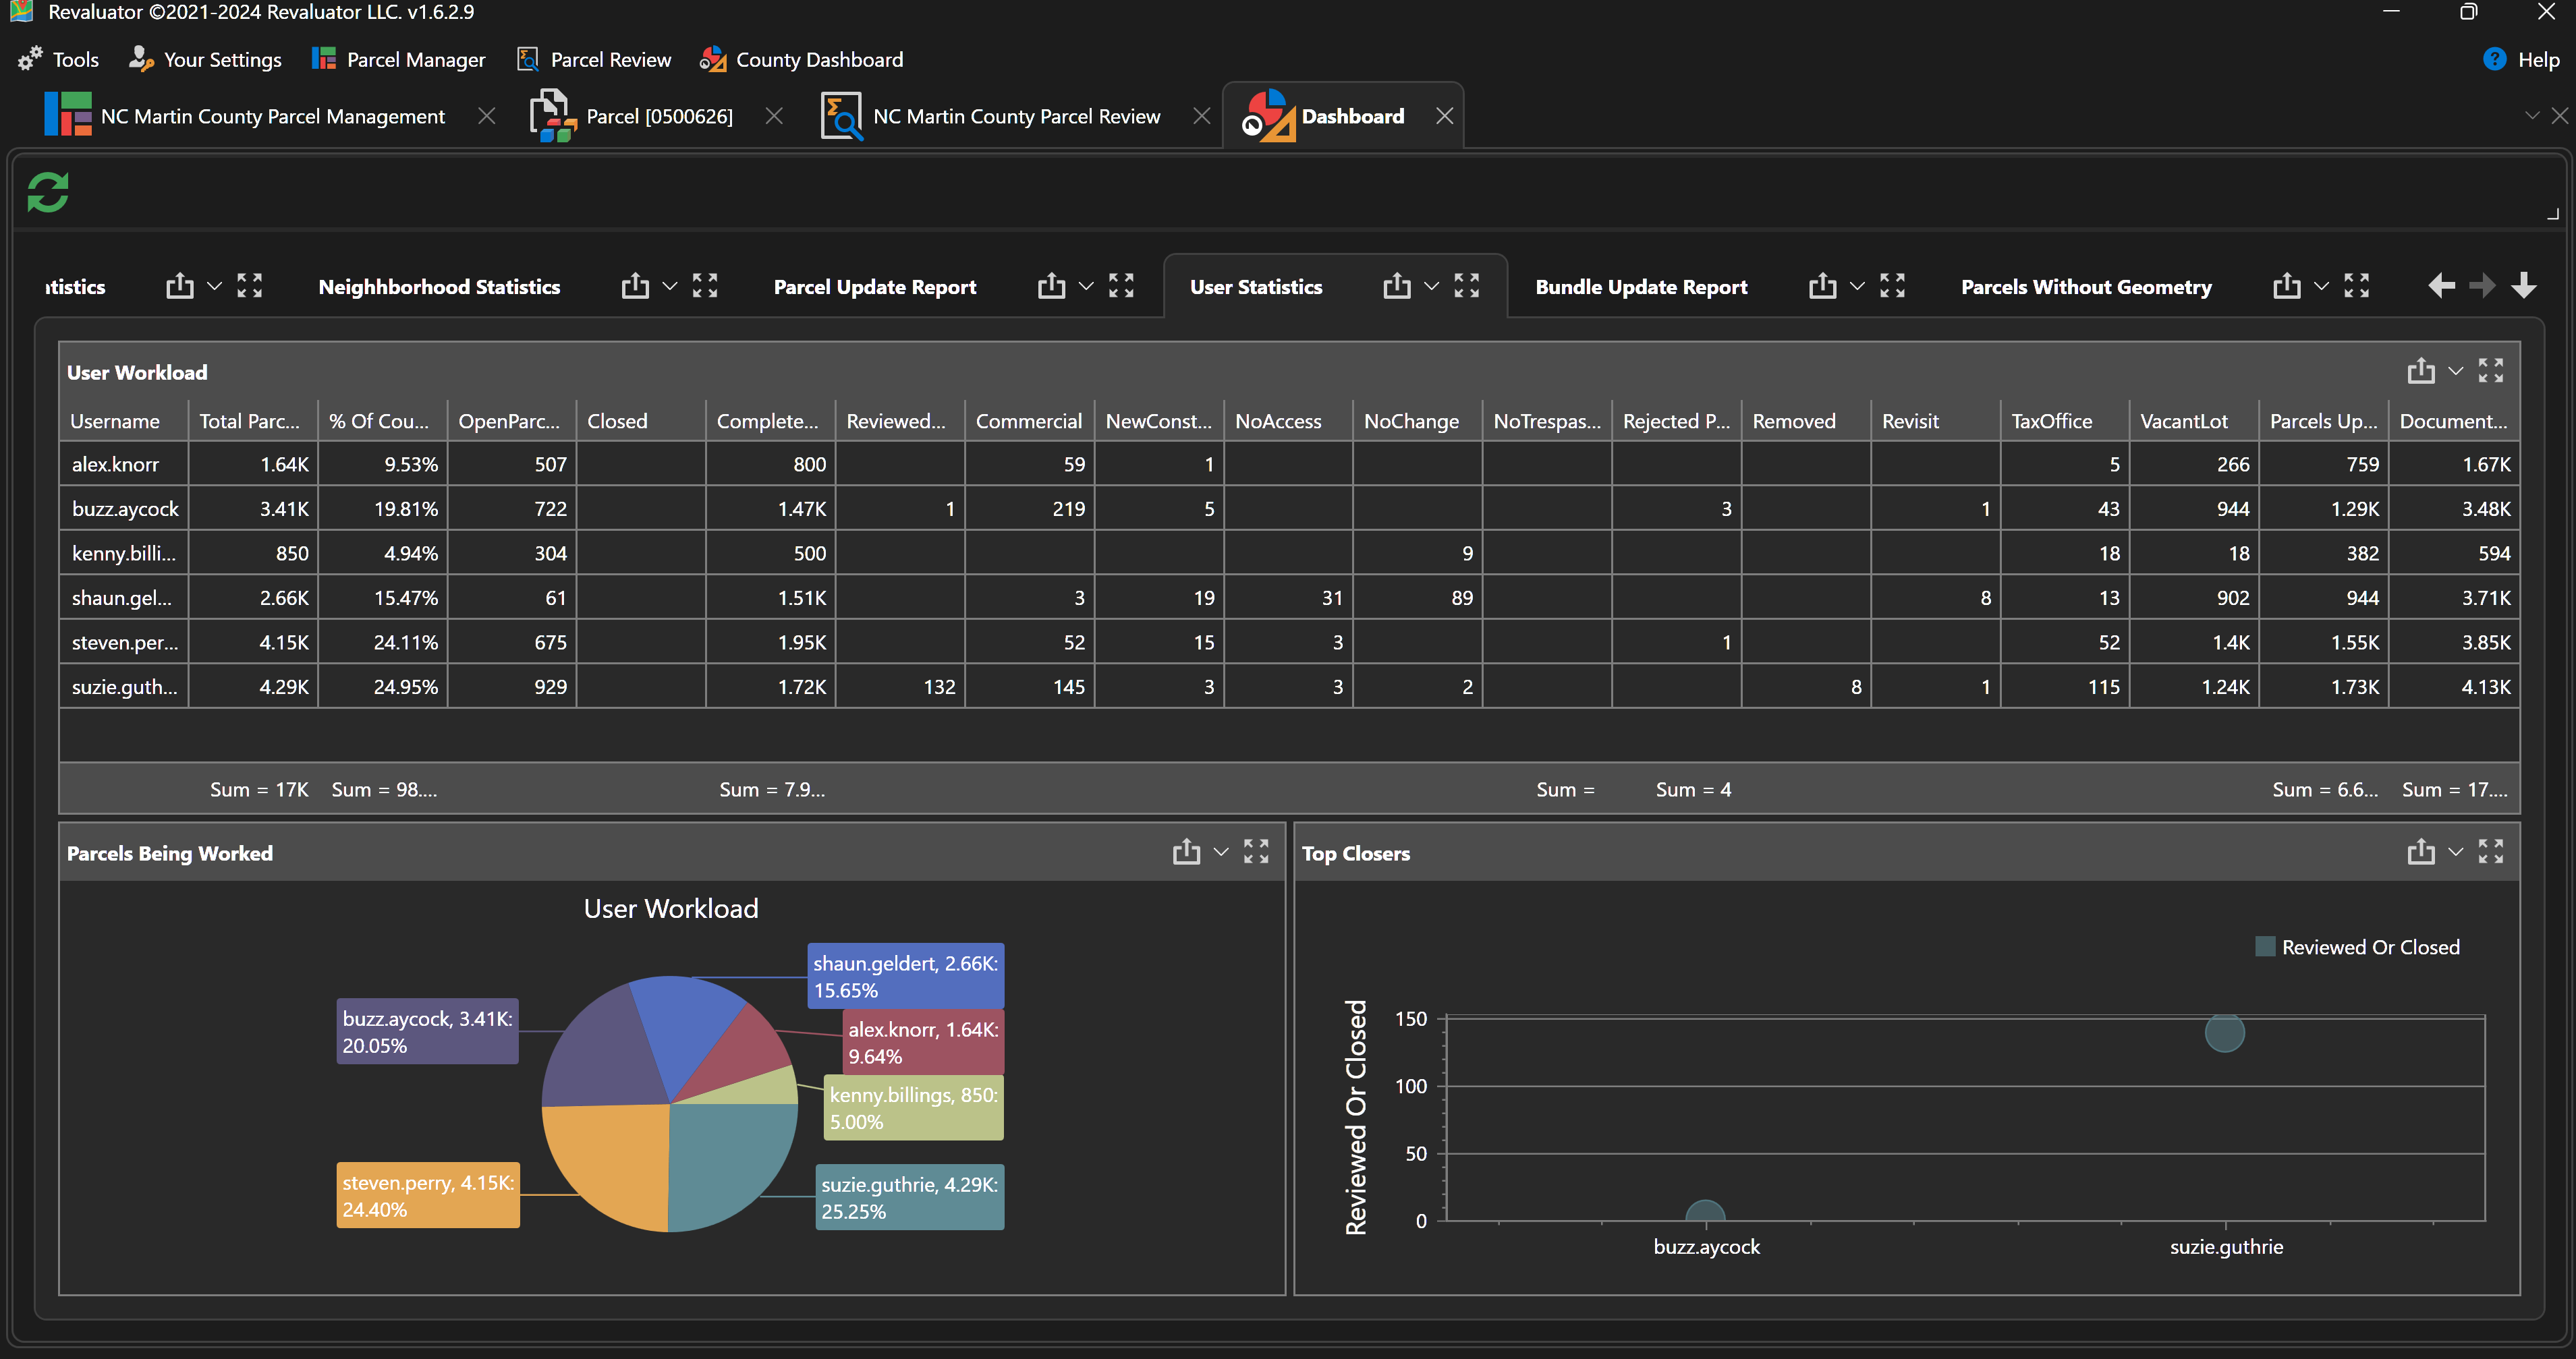This screenshot has width=2576, height=1359.
Task: Open Parcels Being Worked export dropdown chevron
Action: click(1221, 852)
